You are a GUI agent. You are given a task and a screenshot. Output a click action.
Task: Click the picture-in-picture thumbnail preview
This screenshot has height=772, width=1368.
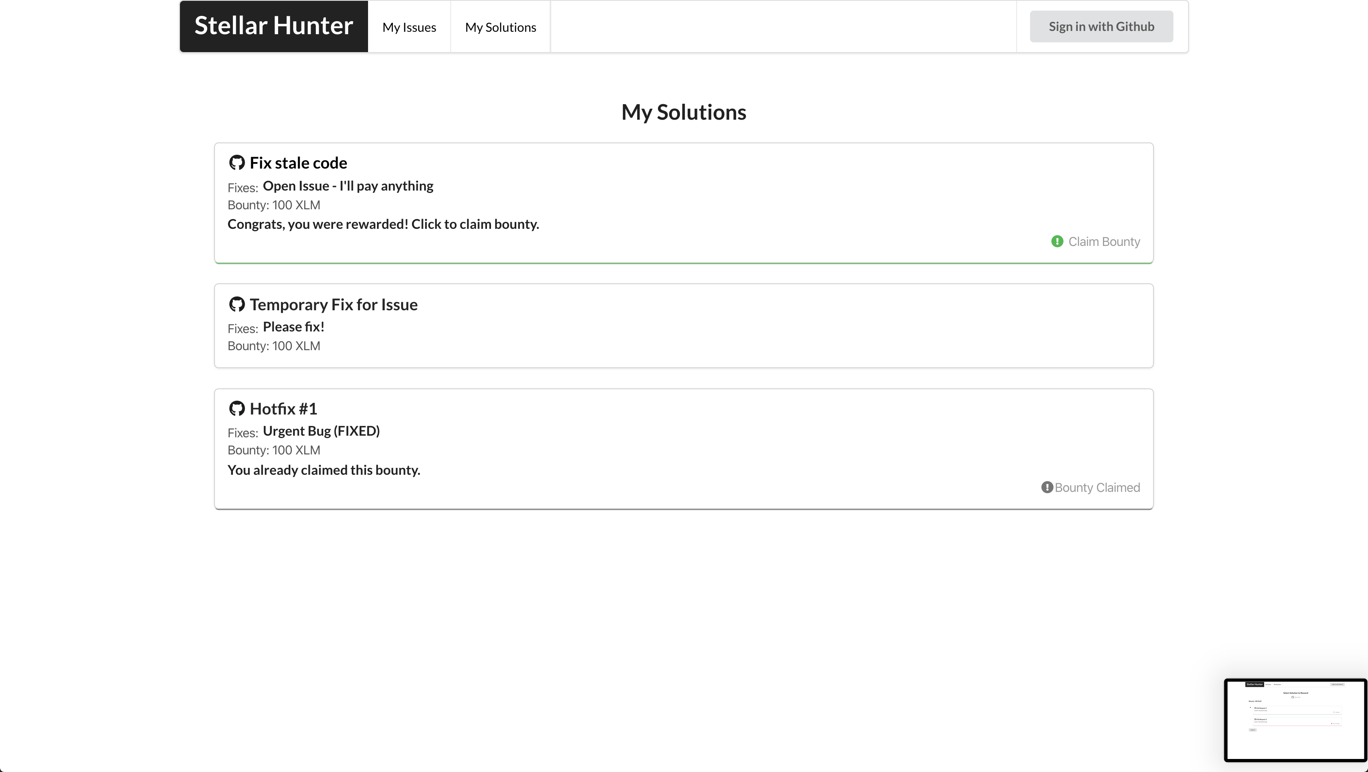1295,720
